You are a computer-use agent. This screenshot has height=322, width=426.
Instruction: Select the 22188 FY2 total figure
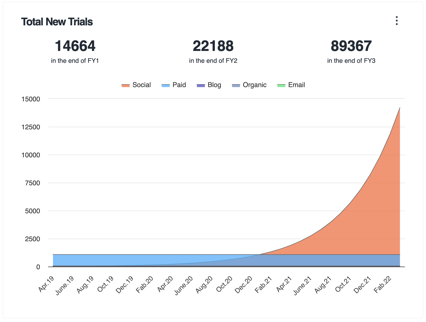point(213,46)
